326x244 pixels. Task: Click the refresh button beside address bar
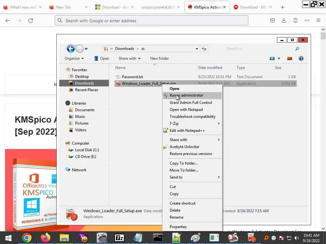click(x=204, y=49)
